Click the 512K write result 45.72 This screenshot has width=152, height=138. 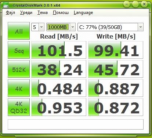pyautogui.click(x=116, y=69)
